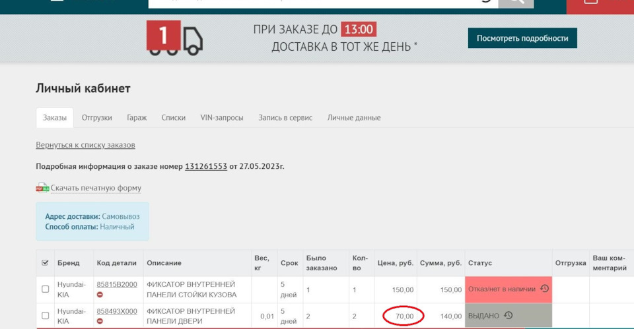Click description ФИКСАТОР ВНУТРЕННЕЙ ПАНЕЛИ ДВЕРИ
This screenshot has width=634, height=329.
pyautogui.click(x=190, y=316)
